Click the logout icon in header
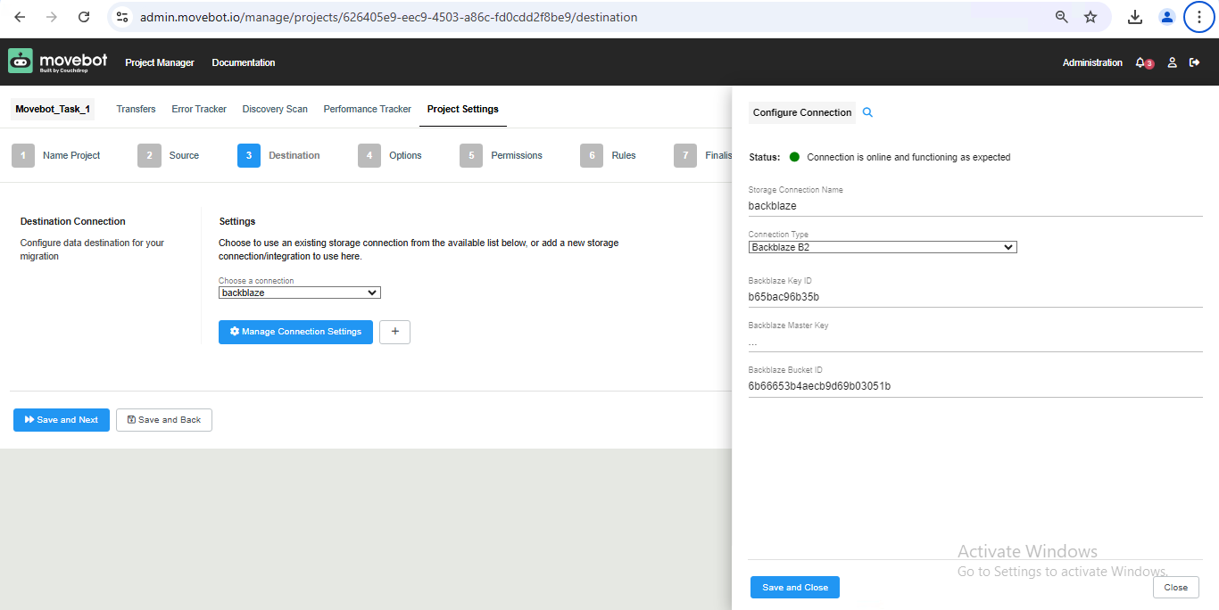The width and height of the screenshot is (1219, 610). 1195,62
